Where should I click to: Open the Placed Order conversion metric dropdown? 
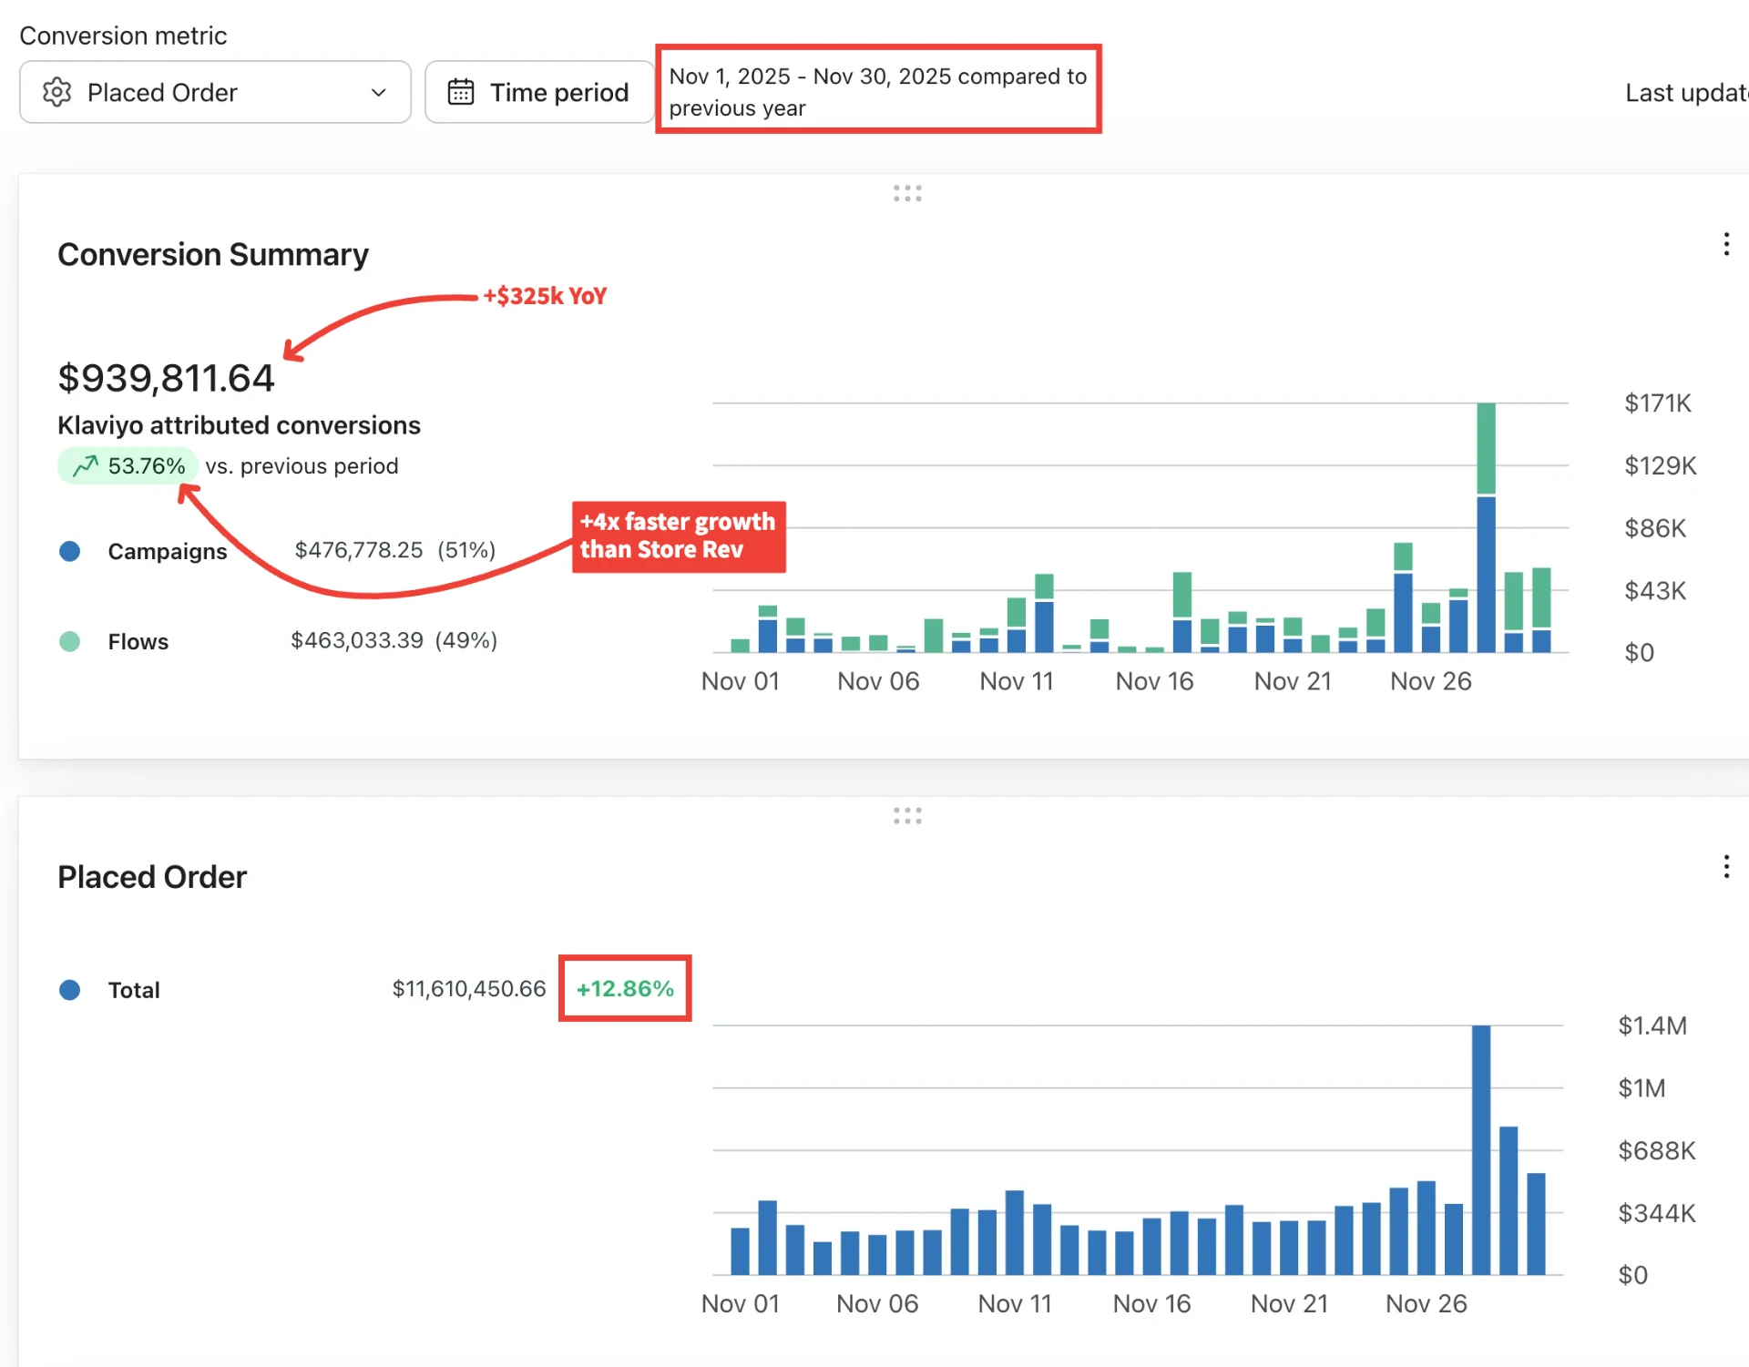[x=215, y=92]
